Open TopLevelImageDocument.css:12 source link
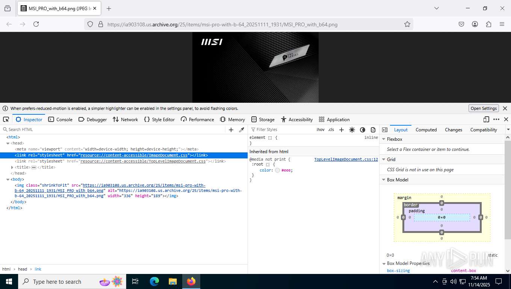The width and height of the screenshot is (511, 289). [346, 160]
